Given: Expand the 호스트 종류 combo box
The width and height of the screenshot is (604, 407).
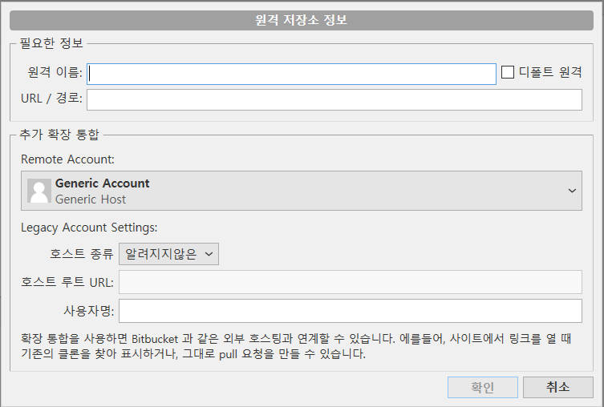Looking at the screenshot, I should point(168,254).
